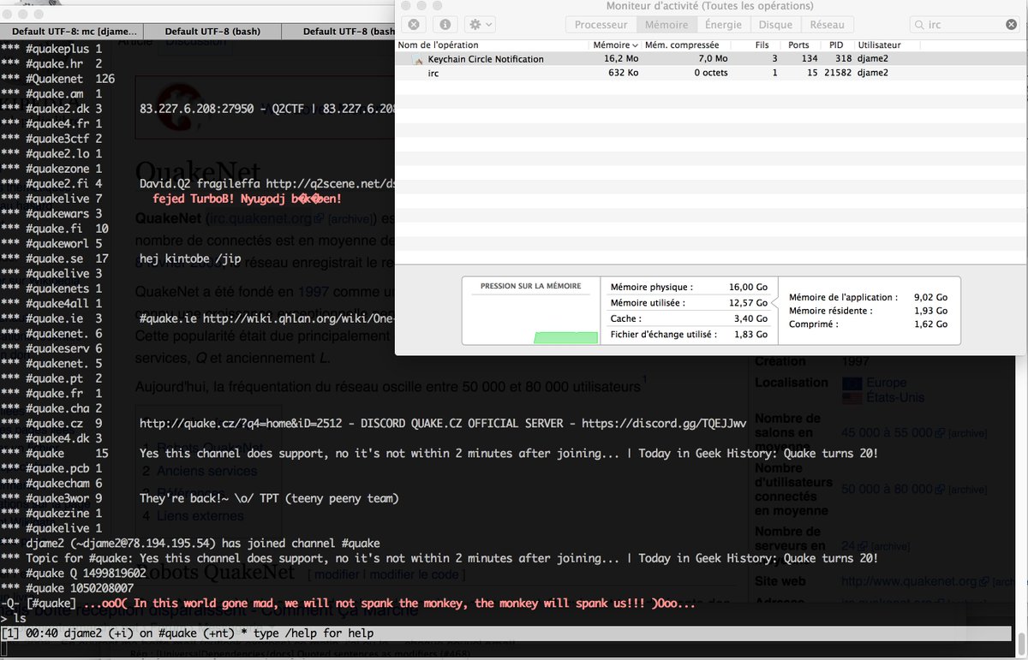Click the PID 21582 cell
Viewport: 1028px width, 660px height.
click(x=836, y=73)
